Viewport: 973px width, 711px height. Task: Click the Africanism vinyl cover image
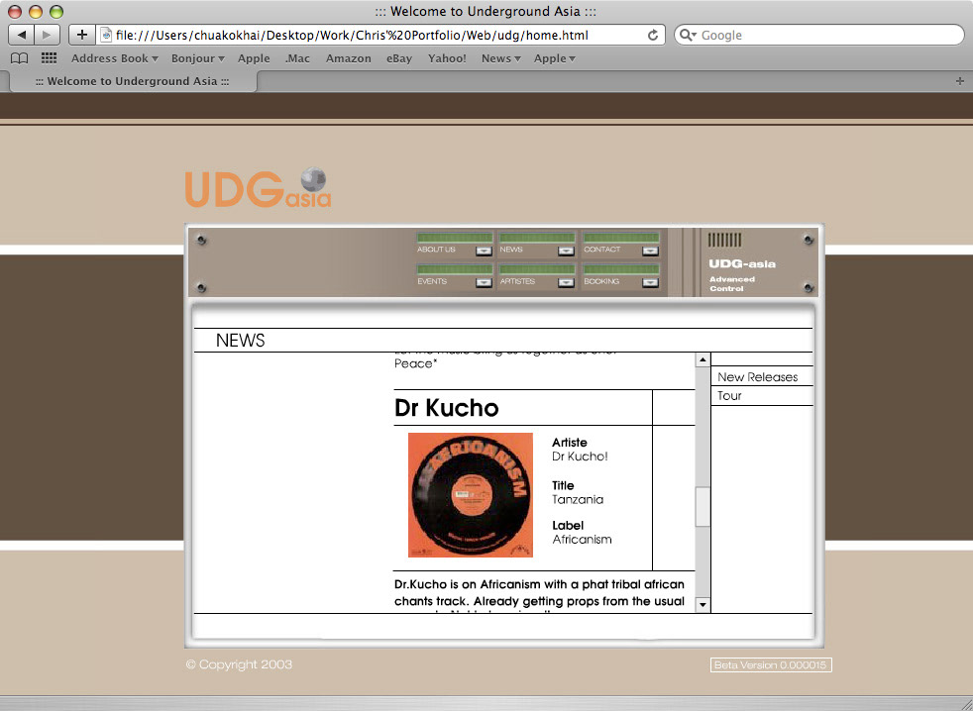[471, 494]
